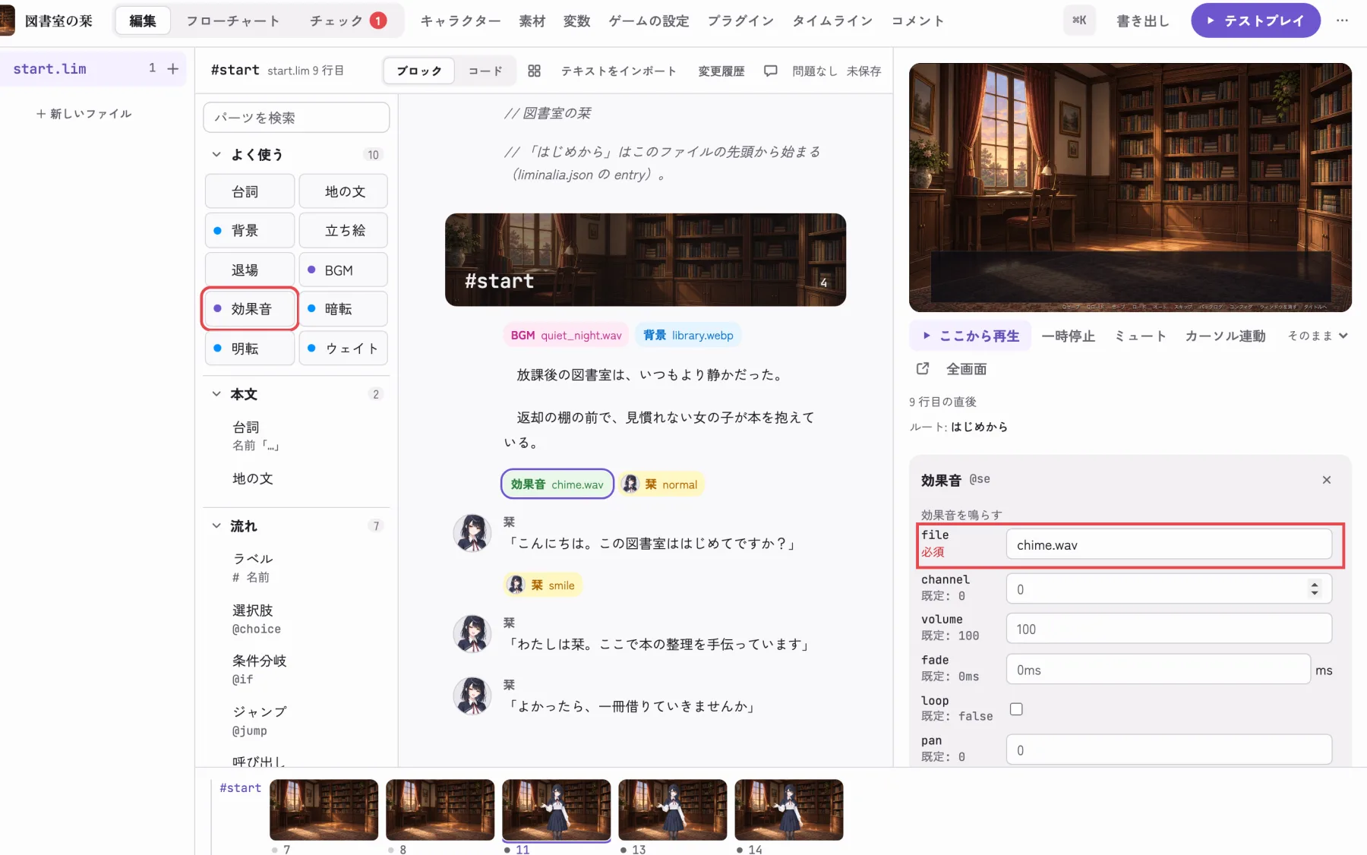Click テキストをインポート
This screenshot has height=855, width=1367.
[x=618, y=71]
